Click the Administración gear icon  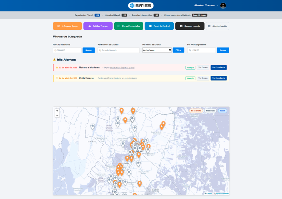point(209,26)
